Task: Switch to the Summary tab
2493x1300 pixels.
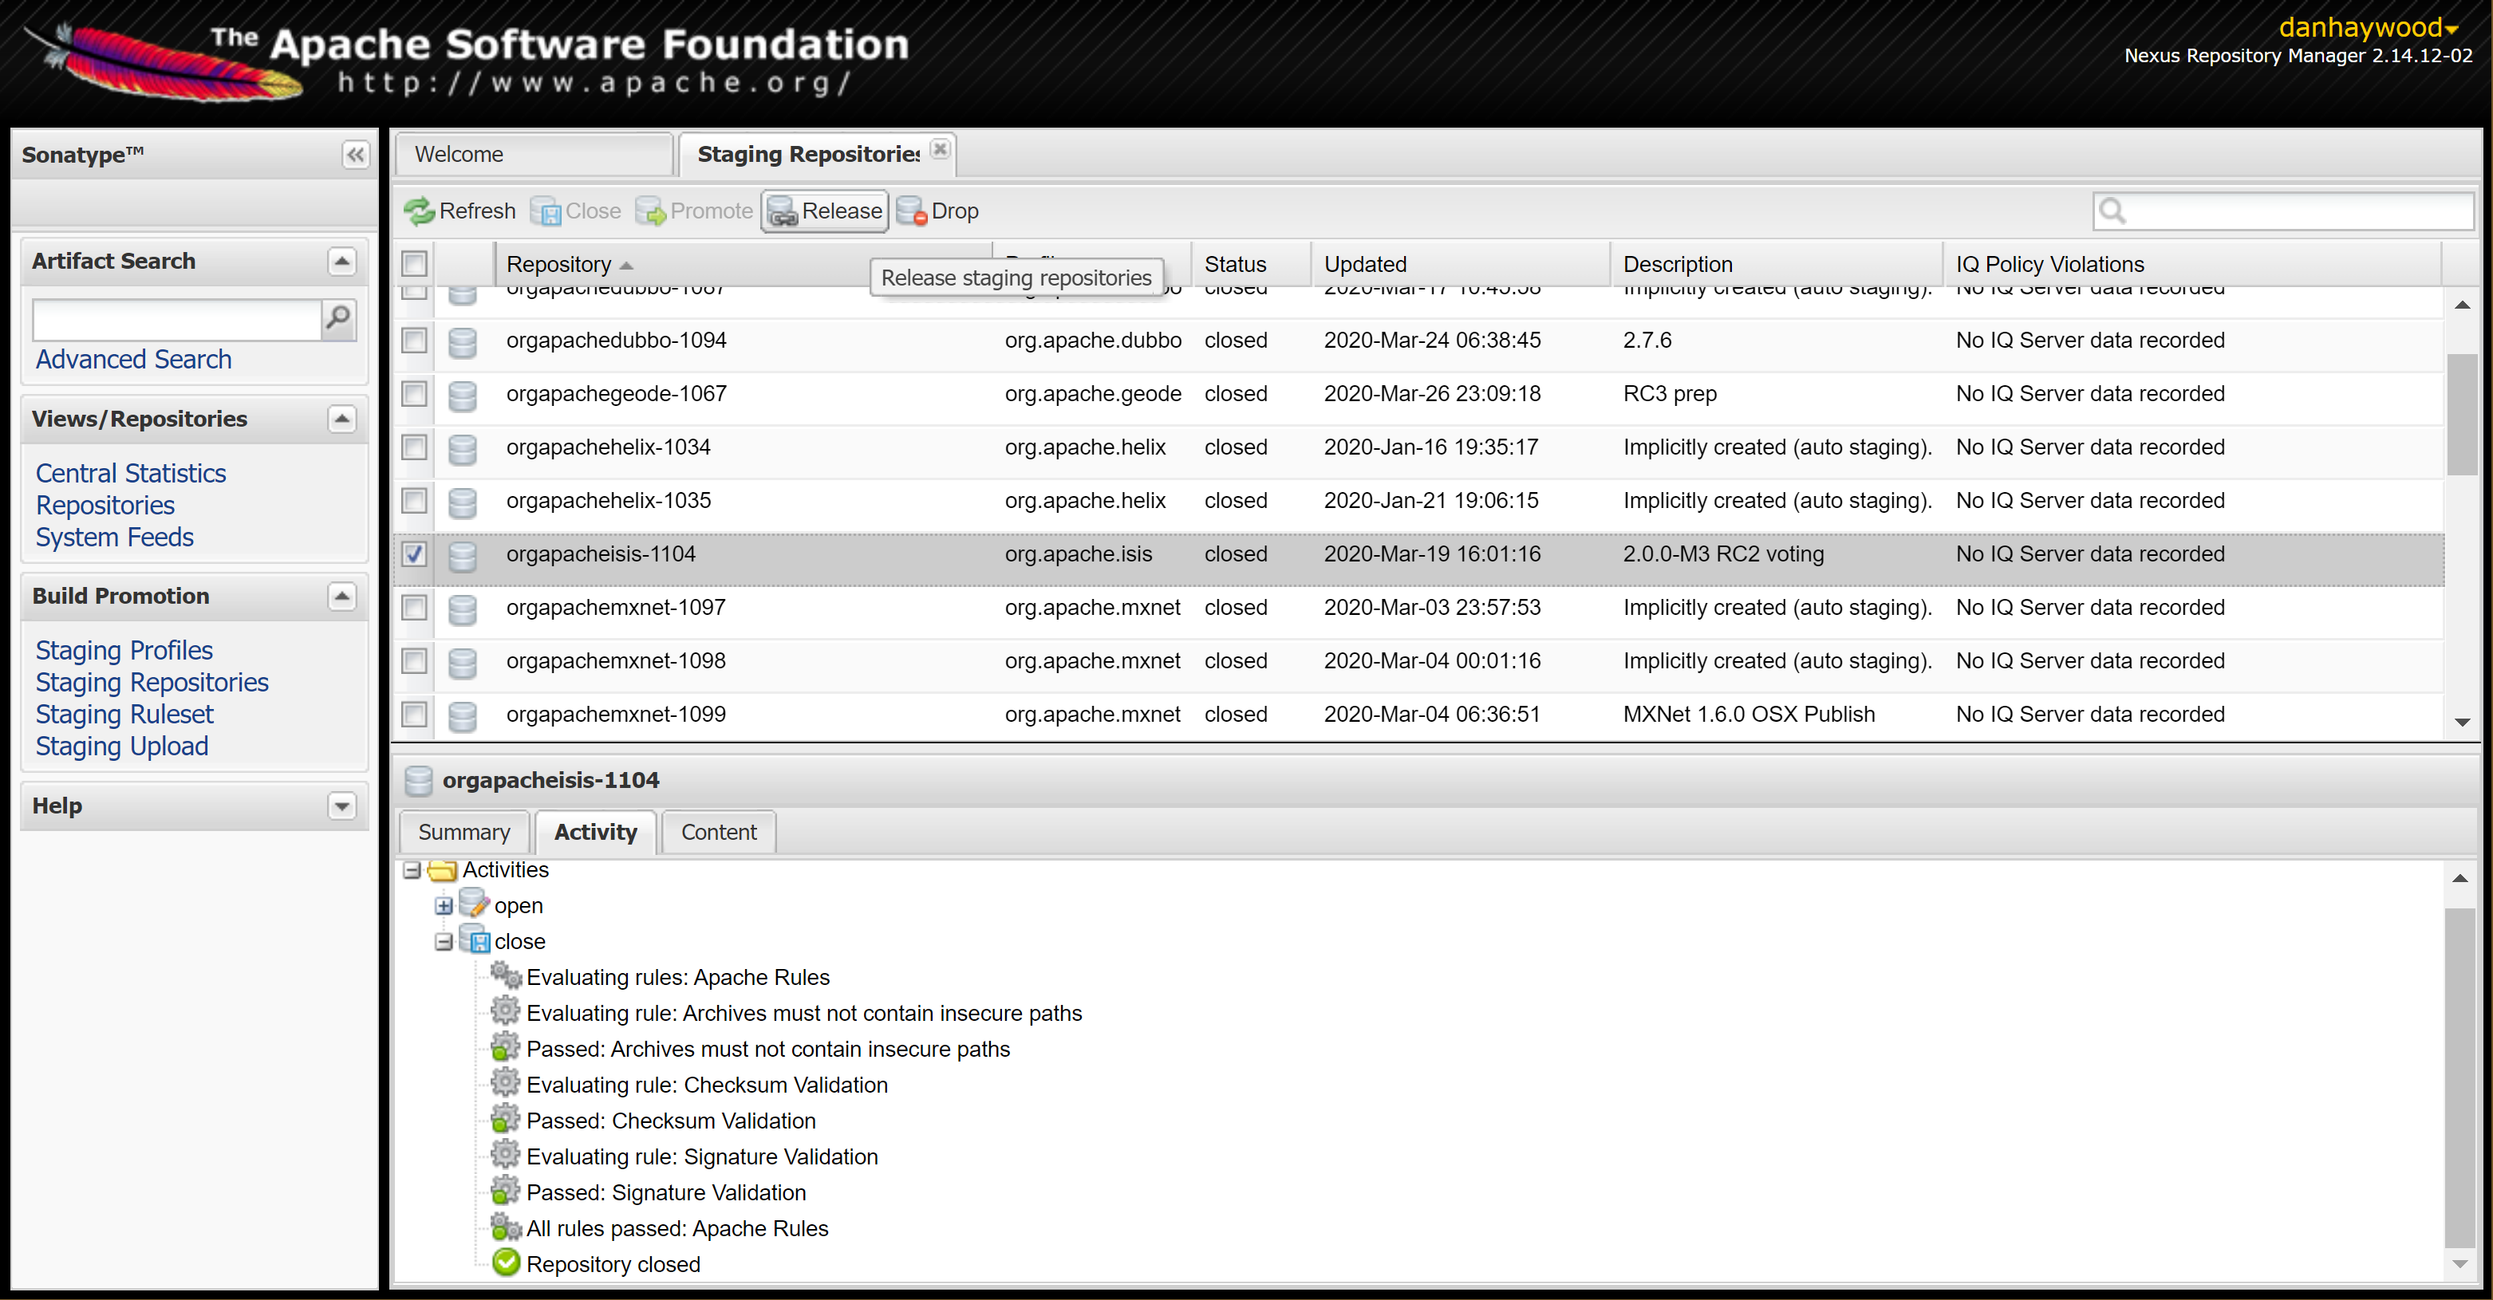Action: point(463,832)
